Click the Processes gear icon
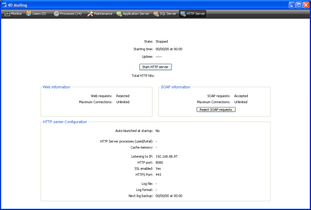Viewport: 311px width, 210px height. (56, 14)
